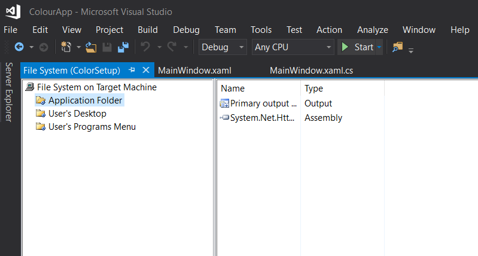Open the Edit menu
Screen dimensions: 478x256
(x=40, y=30)
